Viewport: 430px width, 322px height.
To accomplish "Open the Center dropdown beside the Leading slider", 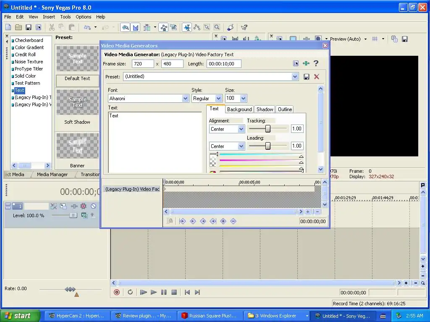I will coord(241,146).
